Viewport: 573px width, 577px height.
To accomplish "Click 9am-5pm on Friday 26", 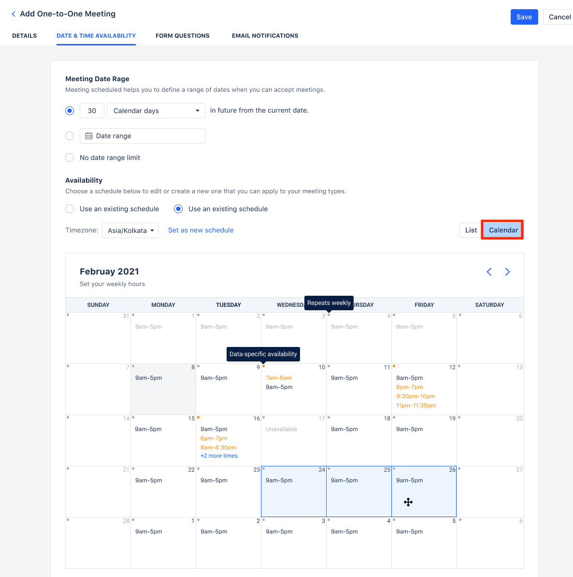I will tap(409, 480).
